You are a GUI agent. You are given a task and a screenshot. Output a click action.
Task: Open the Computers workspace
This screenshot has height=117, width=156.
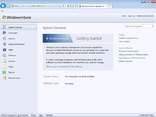13,33
